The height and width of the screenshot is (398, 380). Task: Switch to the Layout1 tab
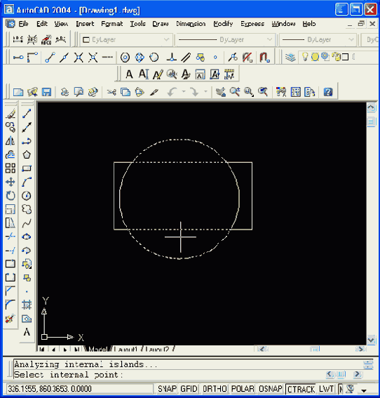pyautogui.click(x=125, y=349)
